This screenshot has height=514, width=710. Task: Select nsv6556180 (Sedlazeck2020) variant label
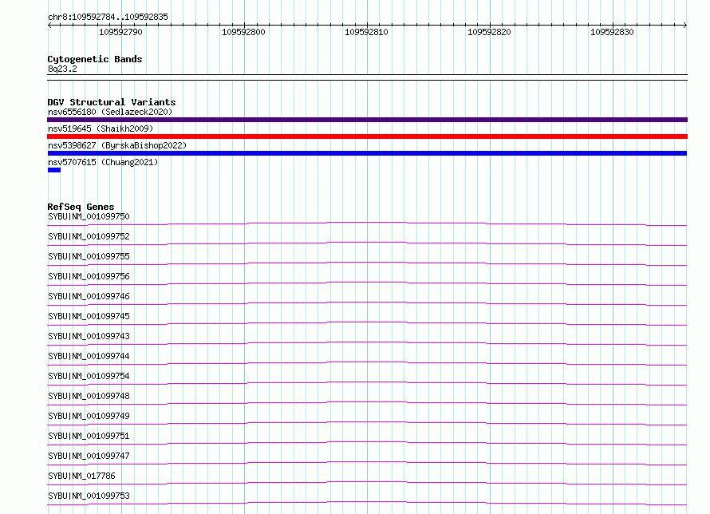pos(110,112)
